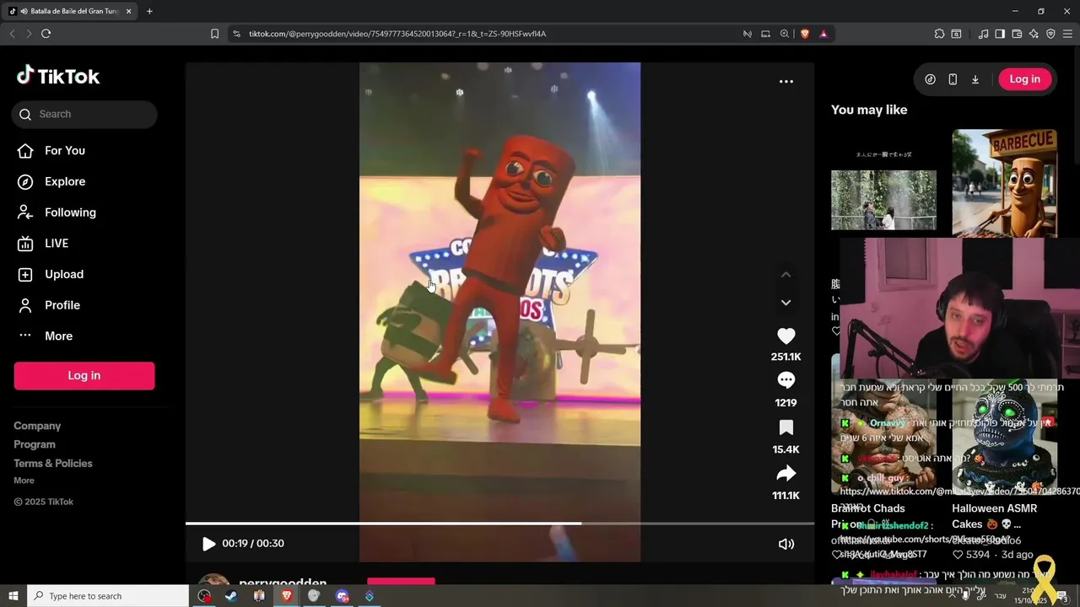Play the paused video
This screenshot has width=1080, height=607.
[x=208, y=544]
